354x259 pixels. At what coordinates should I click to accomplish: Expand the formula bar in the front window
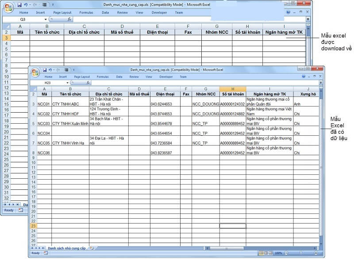321,83
